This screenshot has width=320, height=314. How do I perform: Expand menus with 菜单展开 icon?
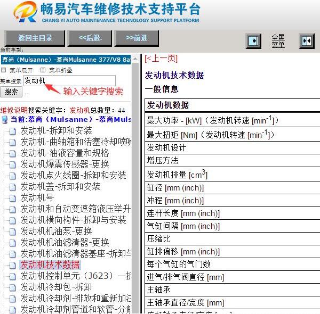pyautogui.click(x=4, y=70)
